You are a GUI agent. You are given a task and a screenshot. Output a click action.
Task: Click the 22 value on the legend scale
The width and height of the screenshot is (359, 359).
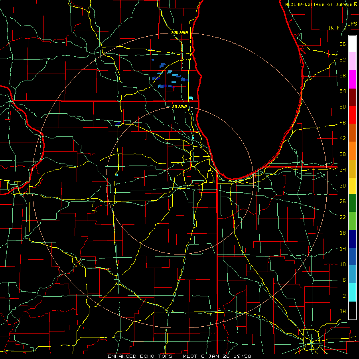[343, 217]
